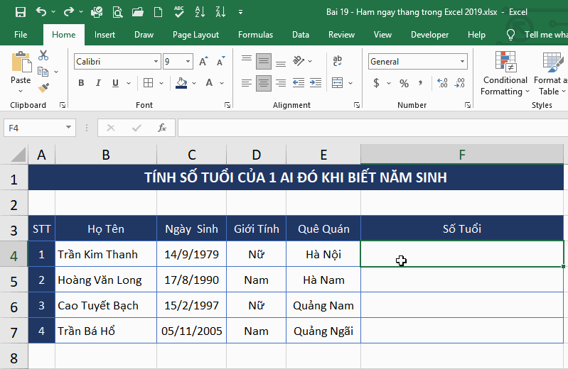This screenshot has height=369, width=568.
Task: Apply Comma Style format
Action: [420, 83]
